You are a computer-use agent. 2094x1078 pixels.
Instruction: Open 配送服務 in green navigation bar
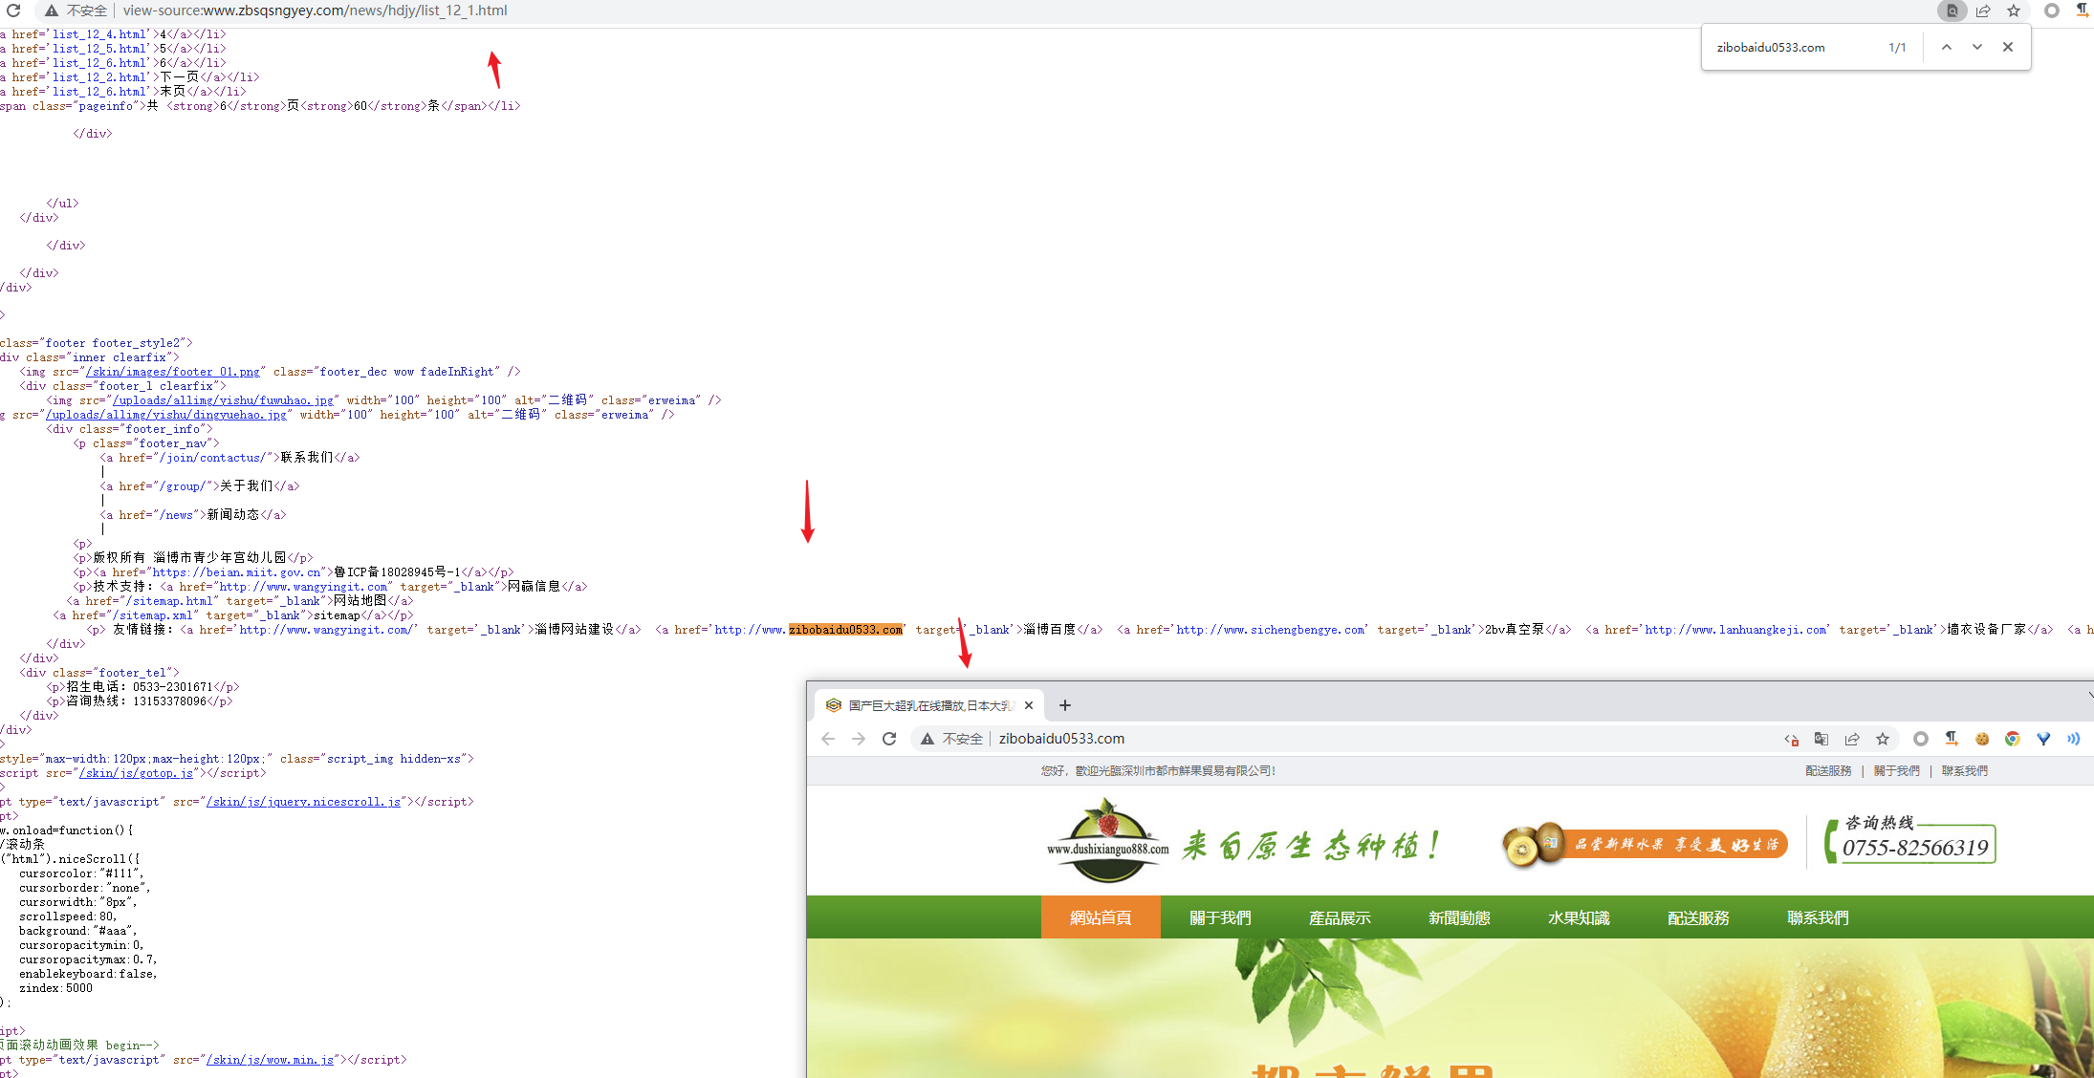[1698, 917]
